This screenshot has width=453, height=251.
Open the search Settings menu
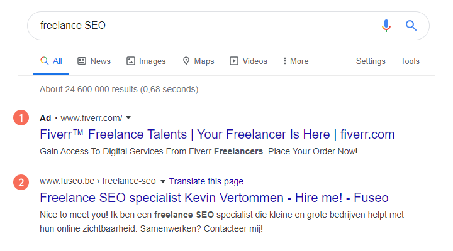pyautogui.click(x=371, y=61)
